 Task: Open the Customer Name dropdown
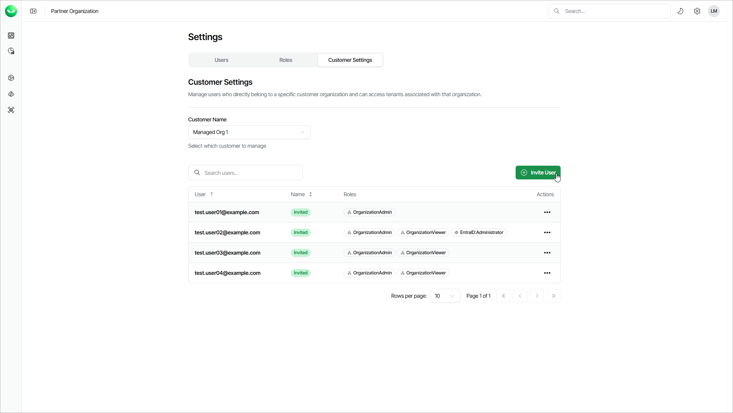click(249, 132)
